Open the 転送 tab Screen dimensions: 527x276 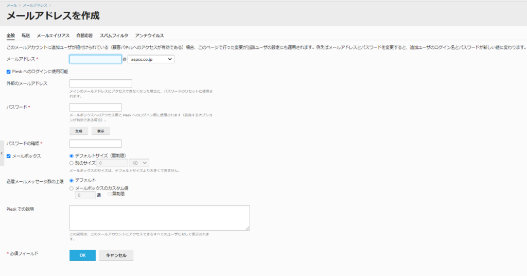[x=26, y=36]
